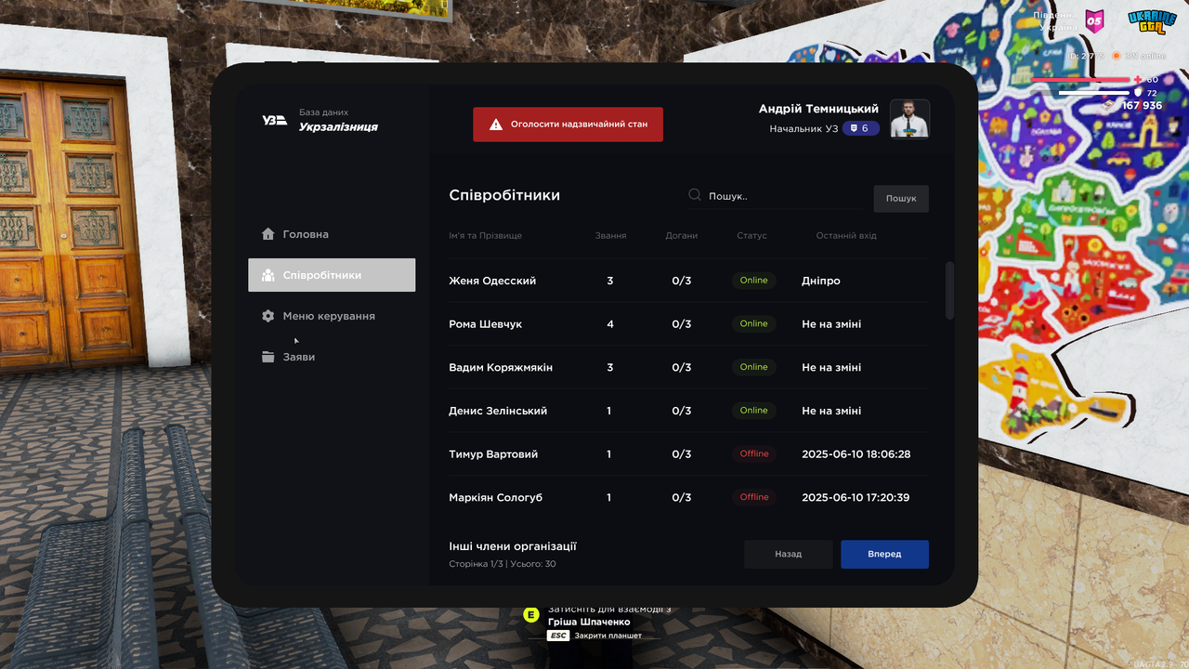Image resolution: width=1189 pixels, height=669 pixels.
Task: Click timestamp 2025-06-10 17:20:39
Action: point(856,497)
